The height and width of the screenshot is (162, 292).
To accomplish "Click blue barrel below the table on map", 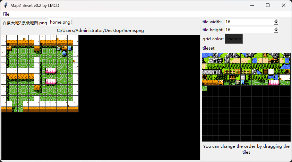I will tap(64, 53).
